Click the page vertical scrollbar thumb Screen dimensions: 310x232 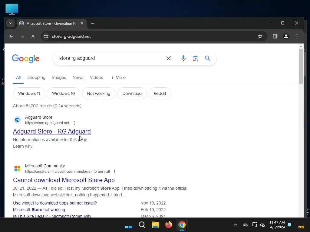301,66
